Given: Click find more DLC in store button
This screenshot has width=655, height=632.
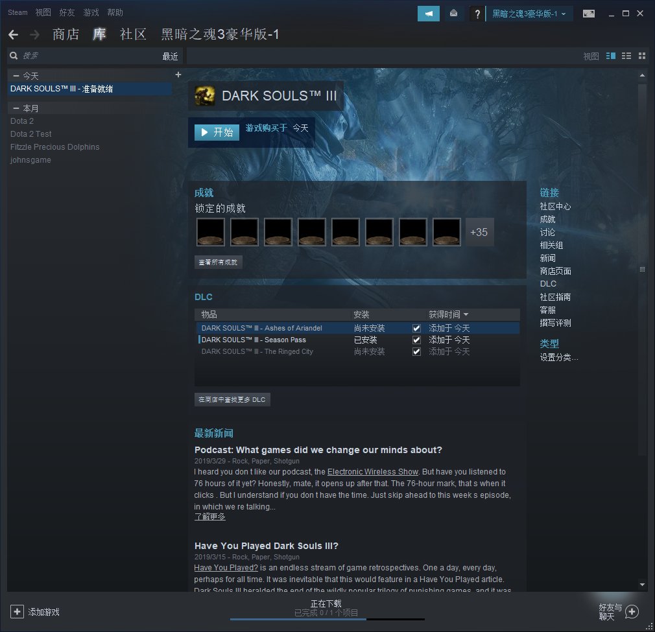Looking at the screenshot, I should (x=232, y=399).
